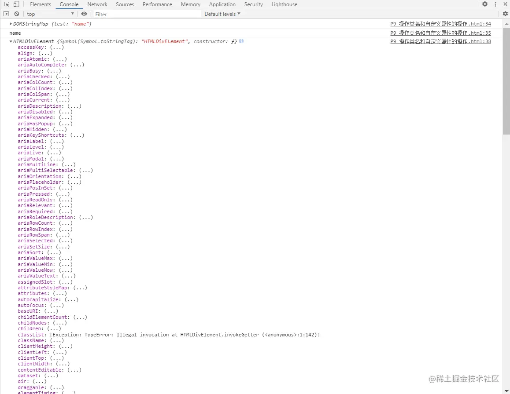Evaluate the baseURI getter
510x394 pixels.
pyautogui.click(x=51, y=311)
